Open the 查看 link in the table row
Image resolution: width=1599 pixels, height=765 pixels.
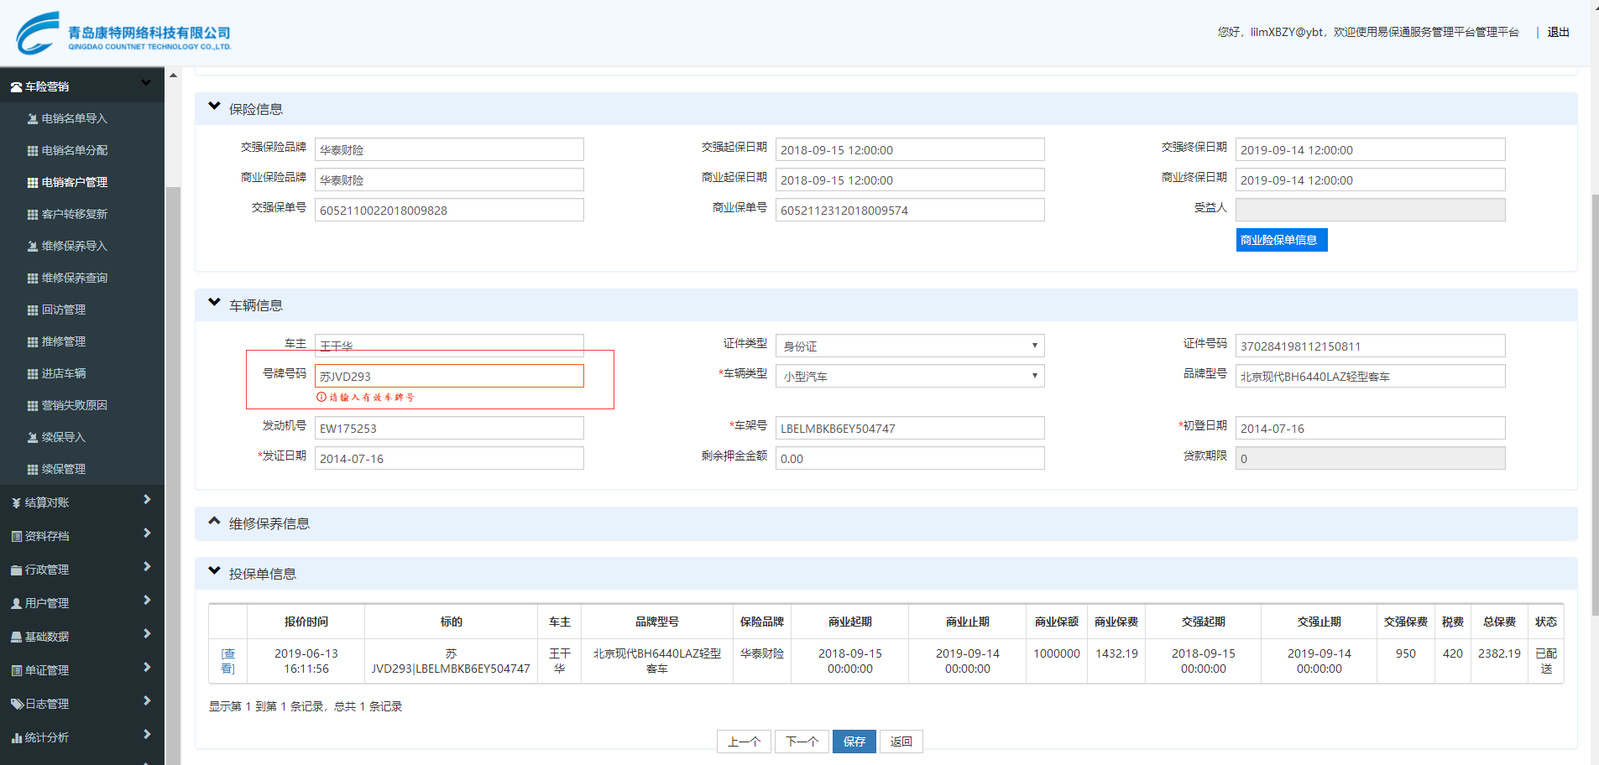[228, 661]
